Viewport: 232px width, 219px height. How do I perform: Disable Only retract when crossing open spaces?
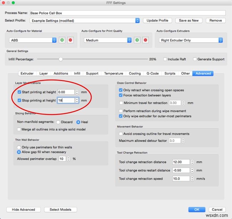121,90
